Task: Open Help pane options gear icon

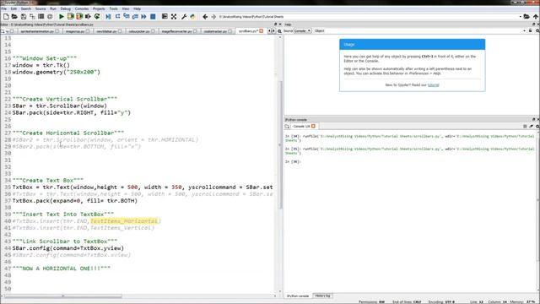Action: click(x=537, y=30)
